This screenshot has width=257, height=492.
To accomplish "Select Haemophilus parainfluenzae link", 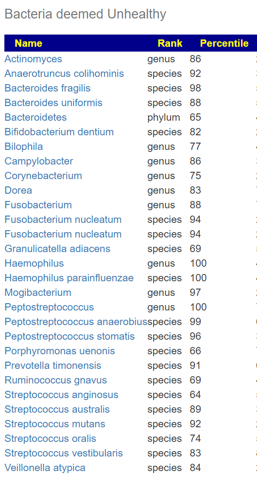I will coord(69,278).
